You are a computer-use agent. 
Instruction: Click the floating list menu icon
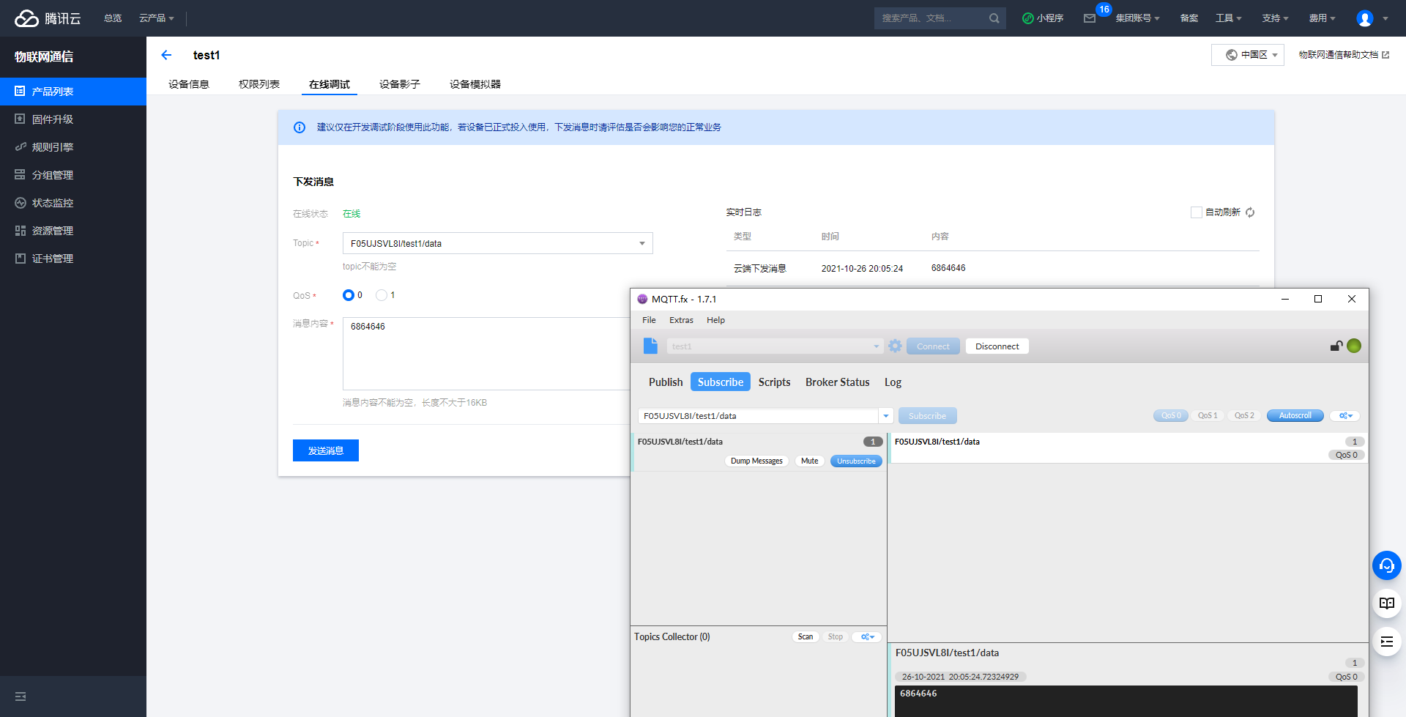1386,642
